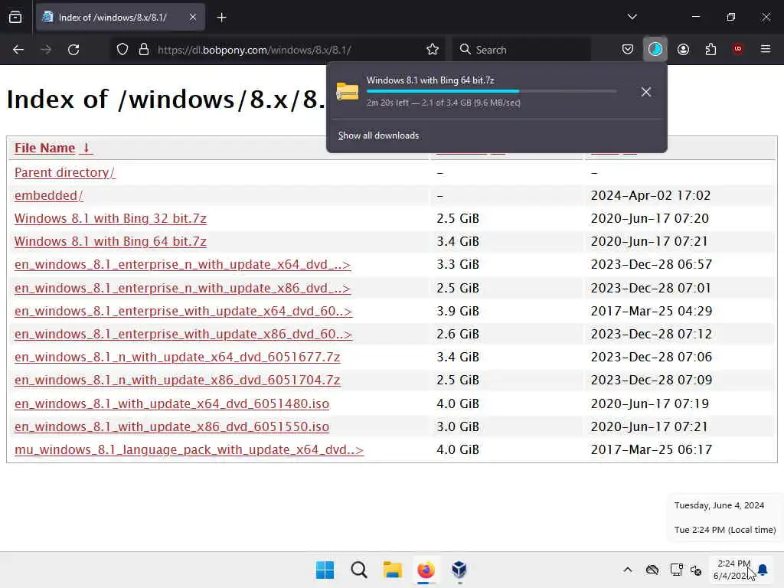Download enterprise_n x86 dvd file
This screenshot has height=588, width=784.
[182, 288]
